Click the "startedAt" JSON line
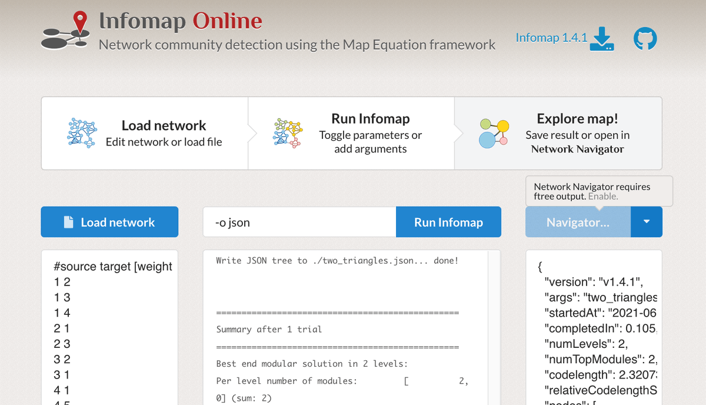706x405 pixels. pyautogui.click(x=601, y=313)
